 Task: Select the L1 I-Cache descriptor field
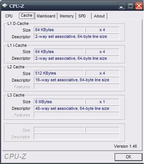[x=76, y=58]
